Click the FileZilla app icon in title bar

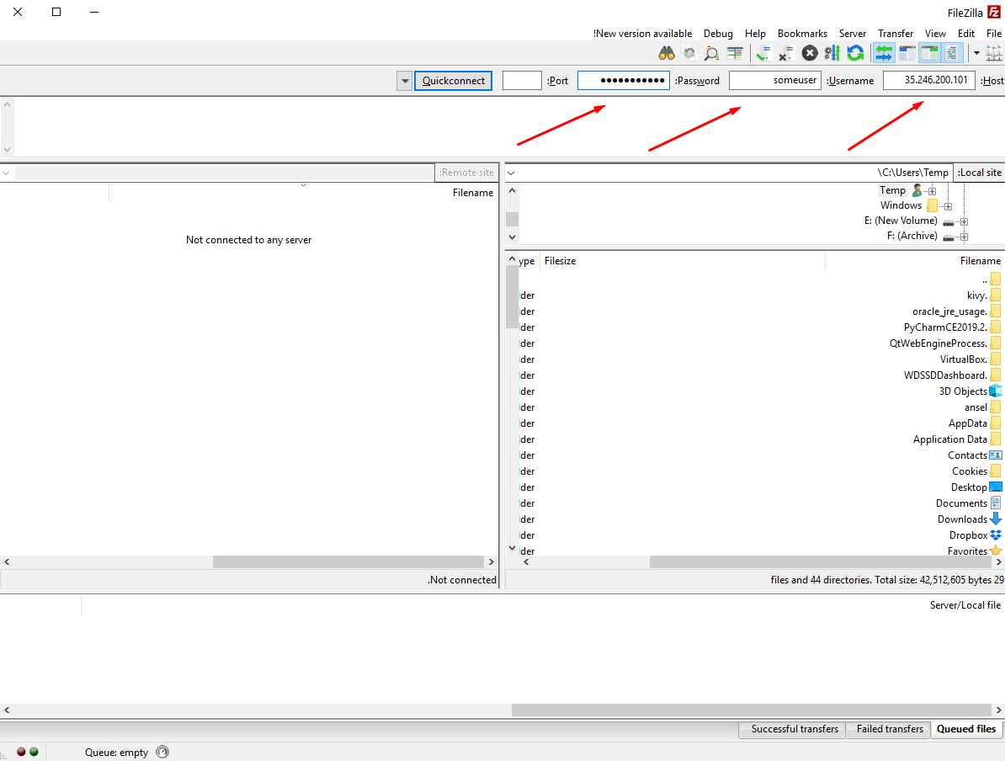(994, 12)
